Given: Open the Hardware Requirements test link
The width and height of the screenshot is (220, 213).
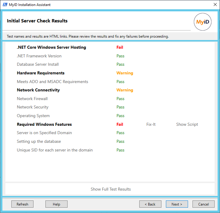Looking at the screenshot, I should (x=41, y=73).
